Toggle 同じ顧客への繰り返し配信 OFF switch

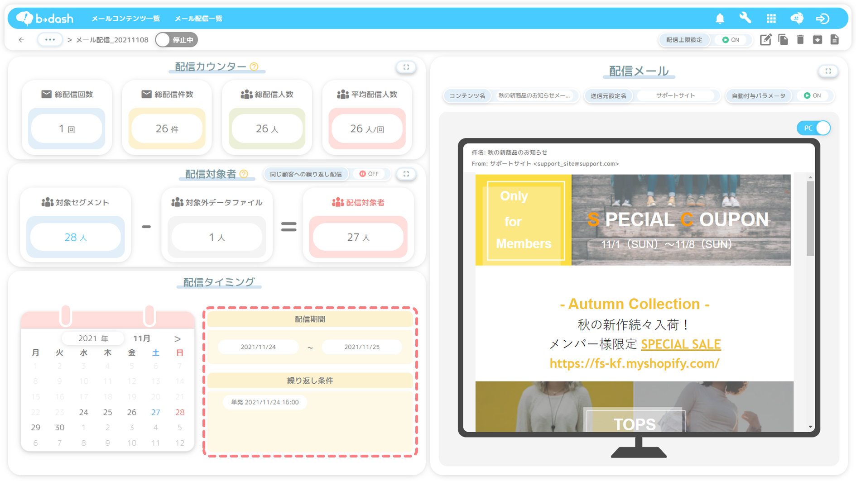coord(369,174)
